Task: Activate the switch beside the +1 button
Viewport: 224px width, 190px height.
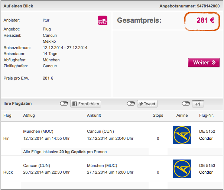Action: tap(186, 104)
